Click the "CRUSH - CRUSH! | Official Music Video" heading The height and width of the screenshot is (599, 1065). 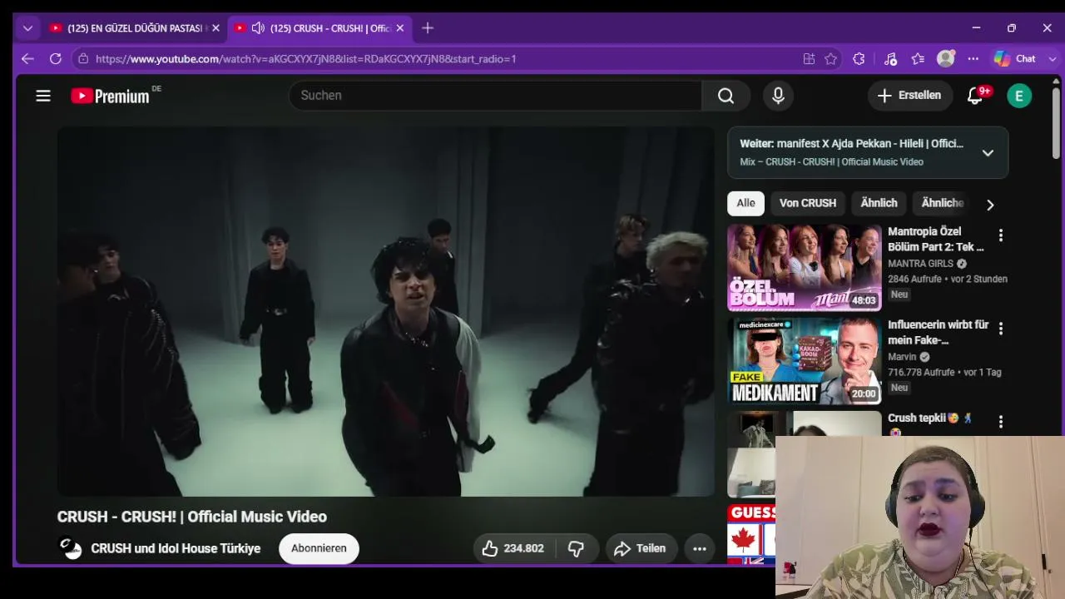coord(191,517)
